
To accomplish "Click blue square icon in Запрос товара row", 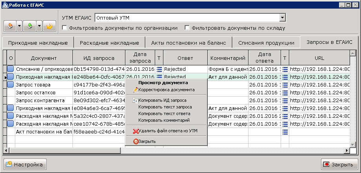I will coord(11,85).
